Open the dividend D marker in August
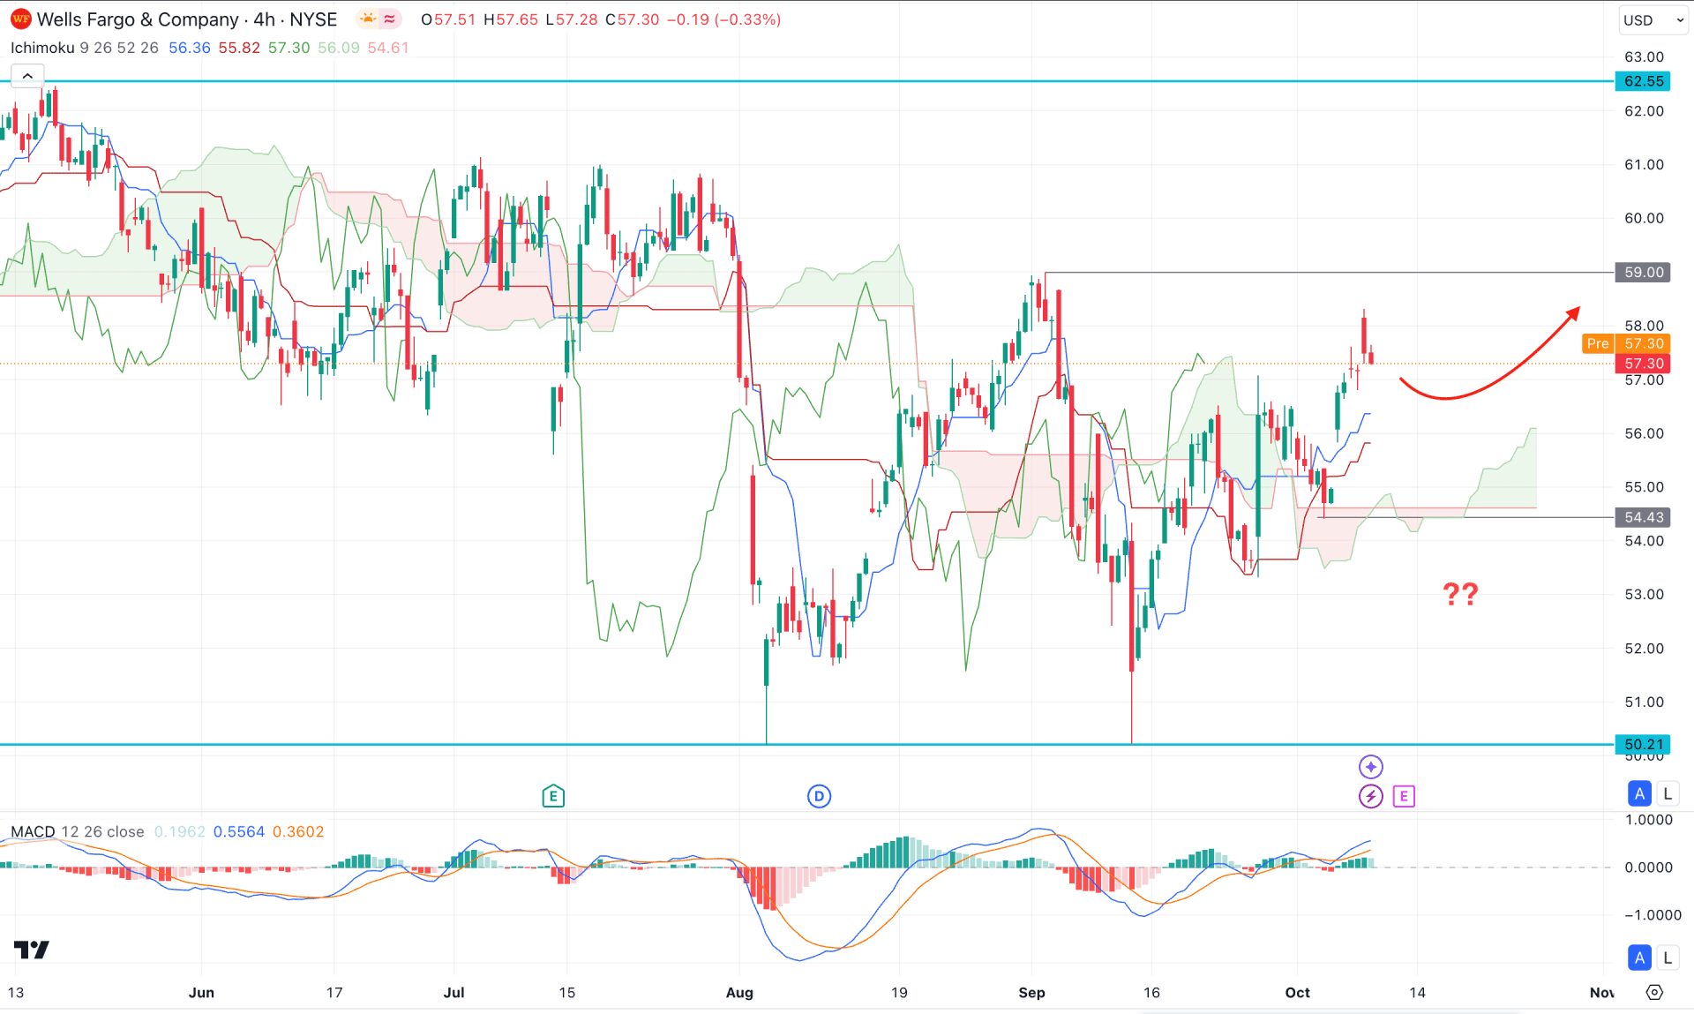The height and width of the screenshot is (1014, 1694). pos(819,796)
